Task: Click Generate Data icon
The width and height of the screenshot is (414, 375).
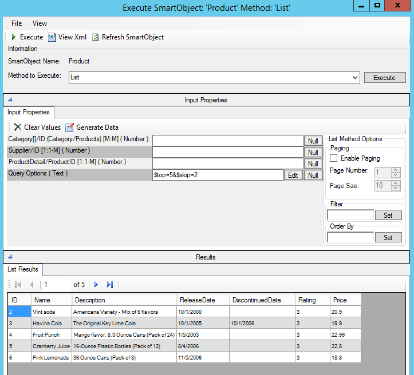Action: [69, 127]
